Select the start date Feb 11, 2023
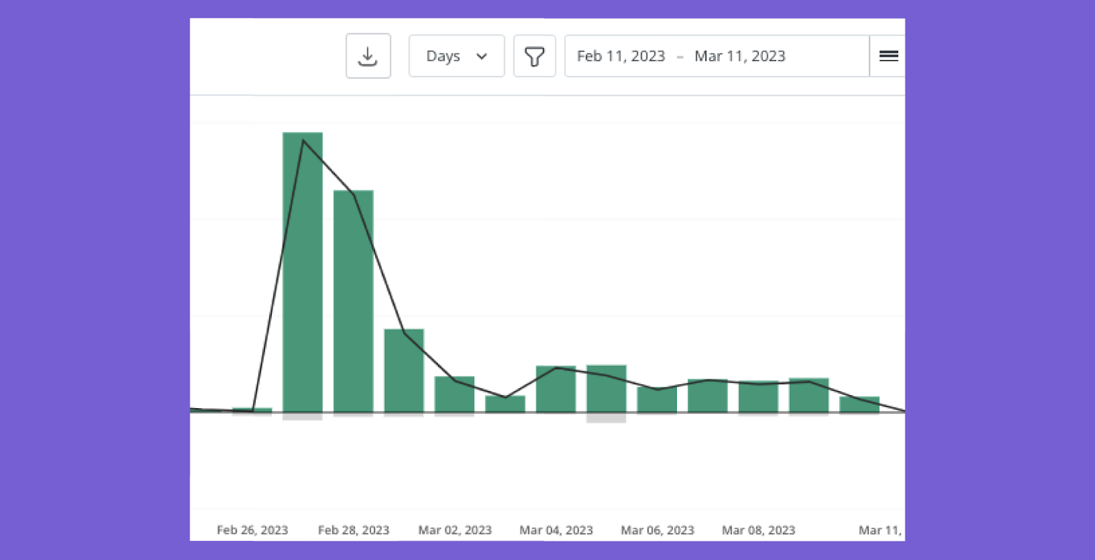The width and height of the screenshot is (1095, 560). coord(621,56)
